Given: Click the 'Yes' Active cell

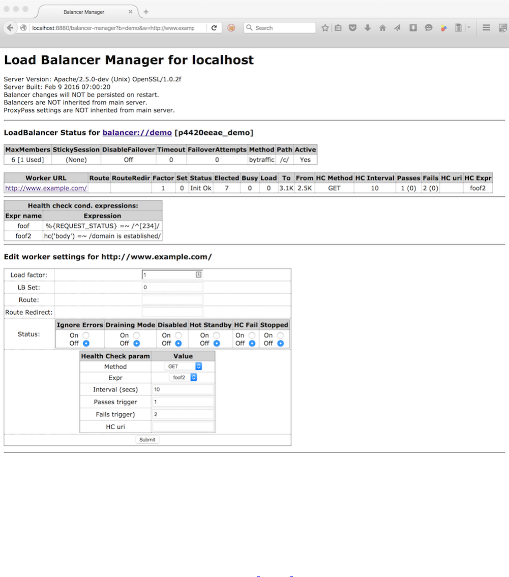Looking at the screenshot, I should click(x=305, y=160).
